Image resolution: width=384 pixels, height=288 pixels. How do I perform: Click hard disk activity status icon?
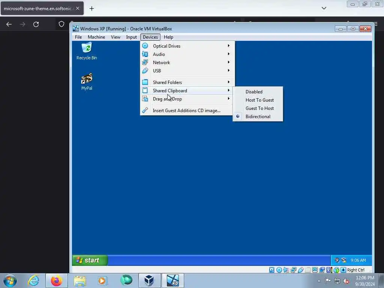272,270
